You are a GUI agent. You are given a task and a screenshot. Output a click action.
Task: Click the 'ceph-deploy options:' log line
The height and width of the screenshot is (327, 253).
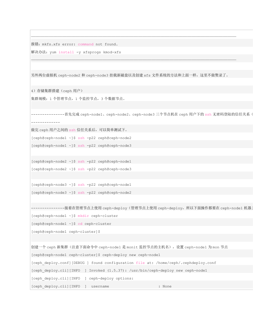[82, 278]
